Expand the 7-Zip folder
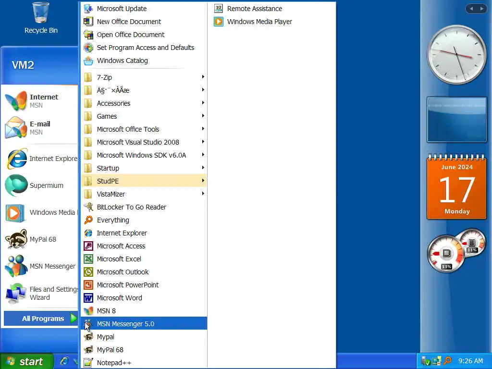Viewport: 492px width, 369px height. pos(144,77)
